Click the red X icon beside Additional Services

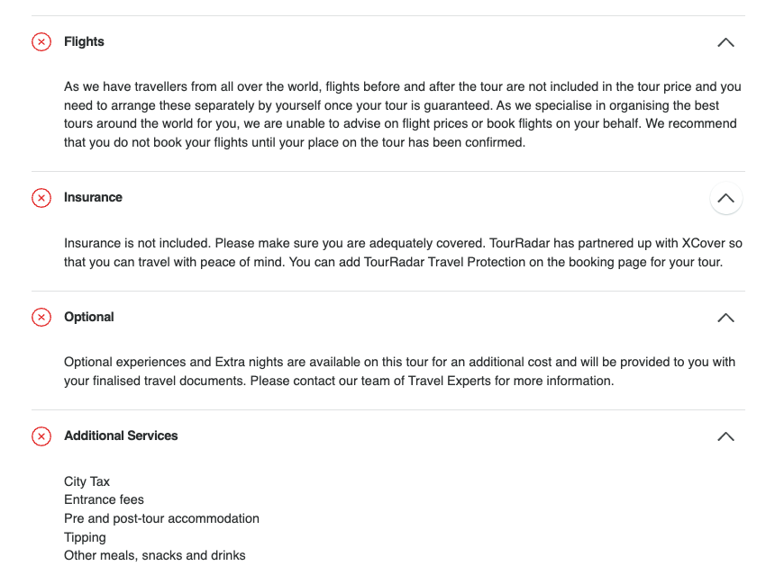coord(41,436)
